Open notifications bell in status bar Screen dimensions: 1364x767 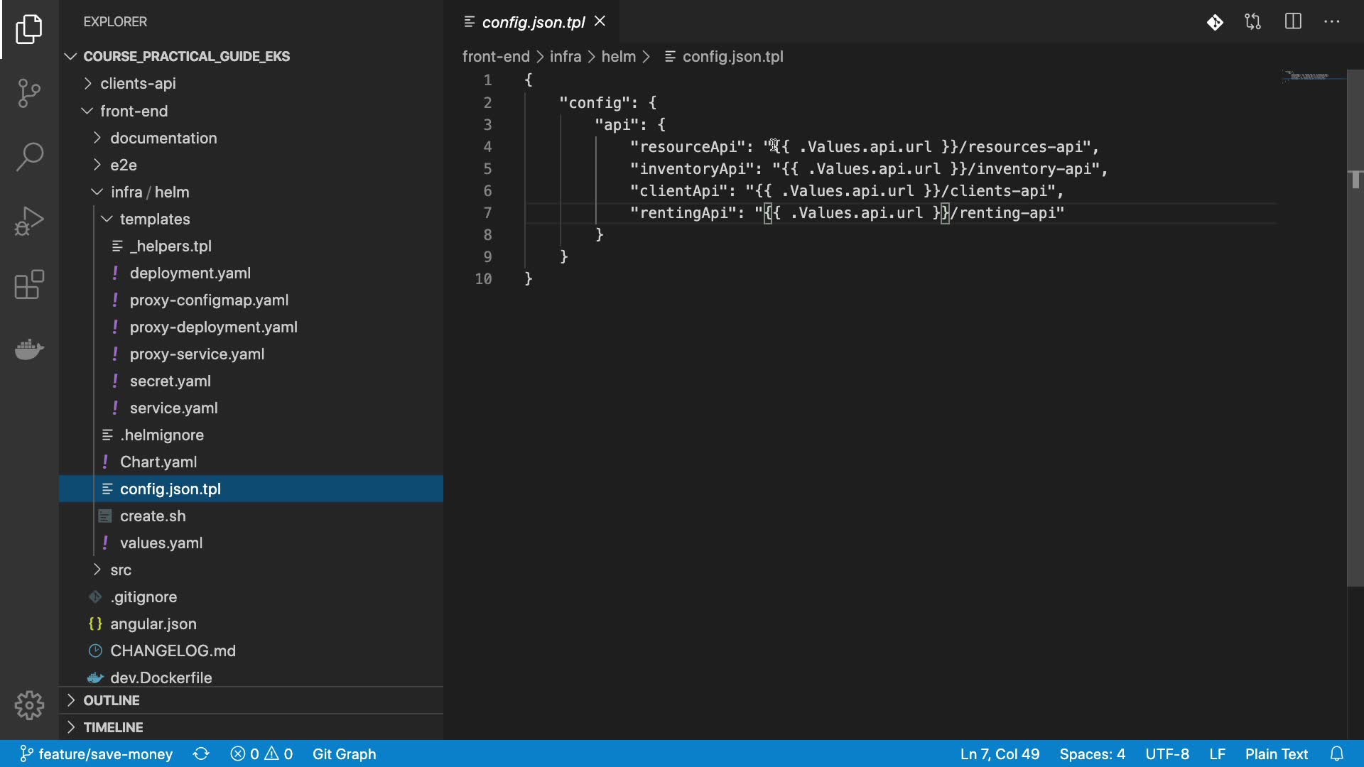[x=1337, y=754]
